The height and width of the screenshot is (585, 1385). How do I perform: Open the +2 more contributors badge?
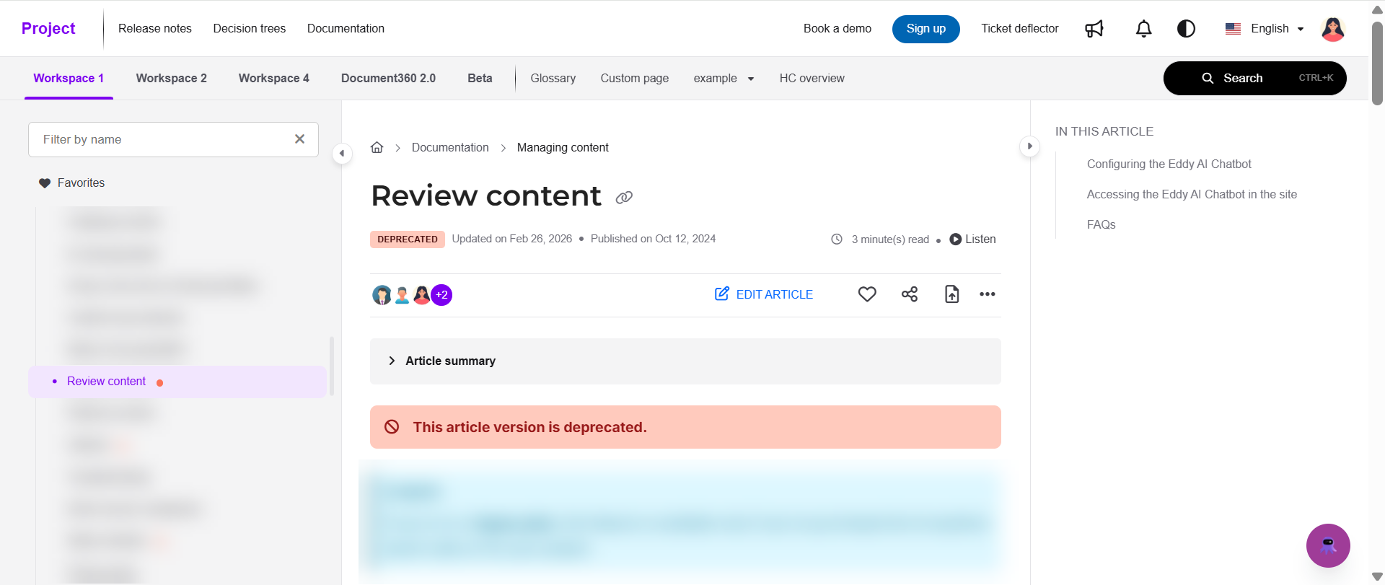441,295
